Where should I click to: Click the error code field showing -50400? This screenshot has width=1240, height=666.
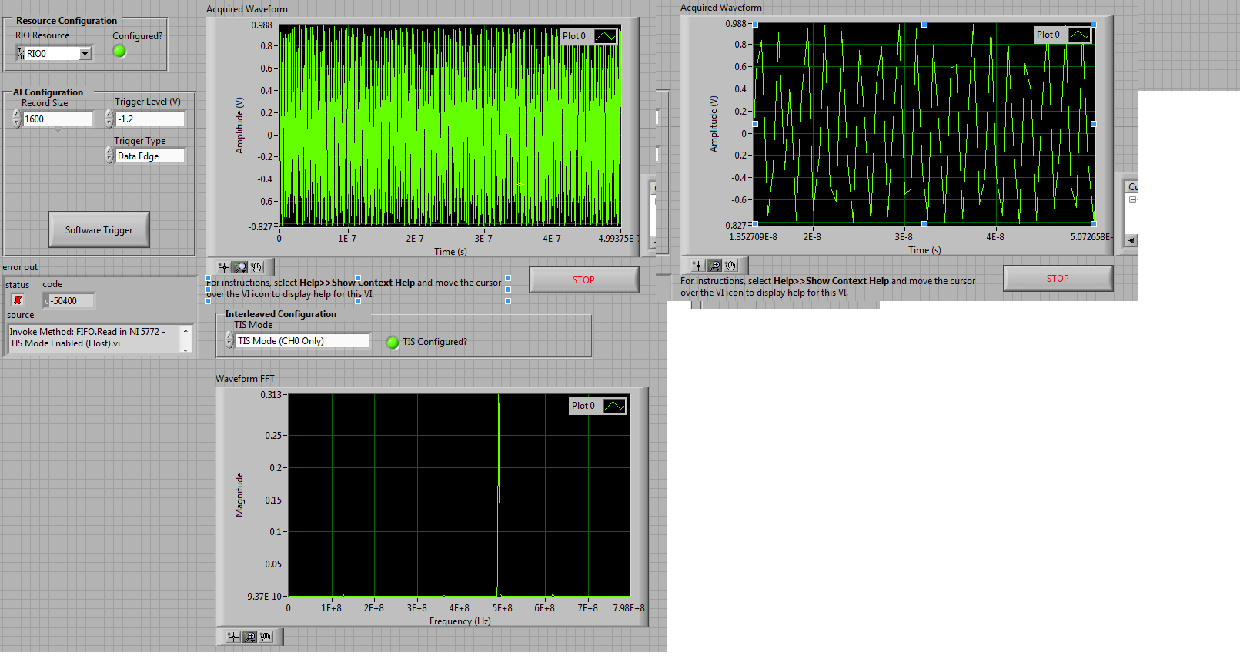[x=72, y=301]
